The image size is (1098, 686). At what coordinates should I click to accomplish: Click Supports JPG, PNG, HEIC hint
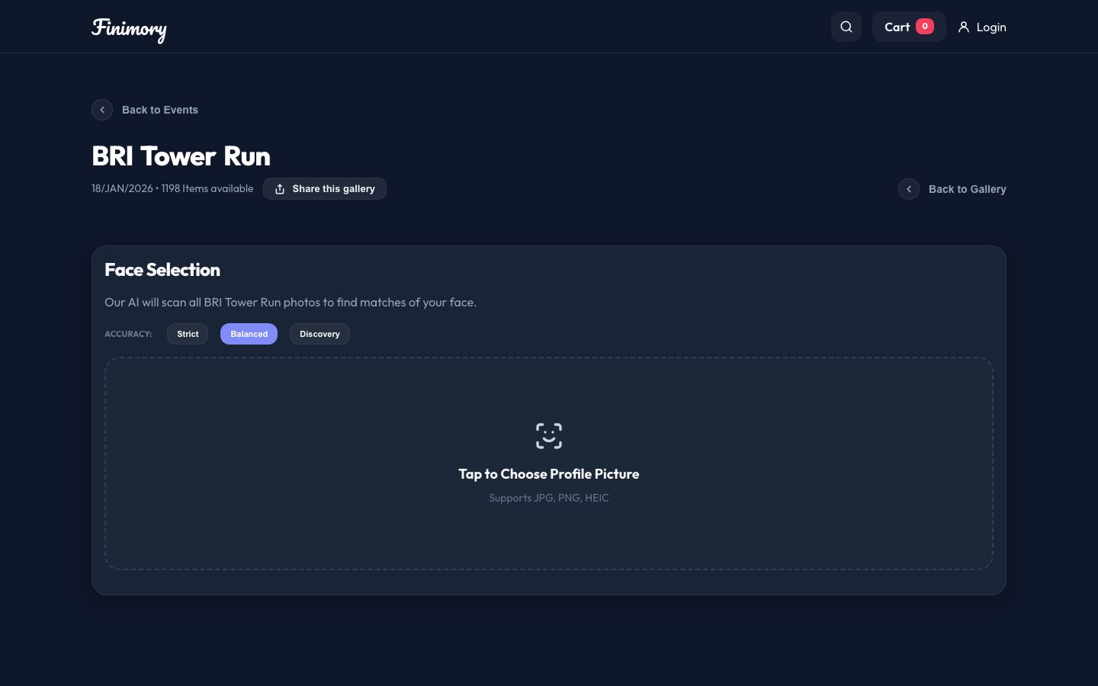549,498
